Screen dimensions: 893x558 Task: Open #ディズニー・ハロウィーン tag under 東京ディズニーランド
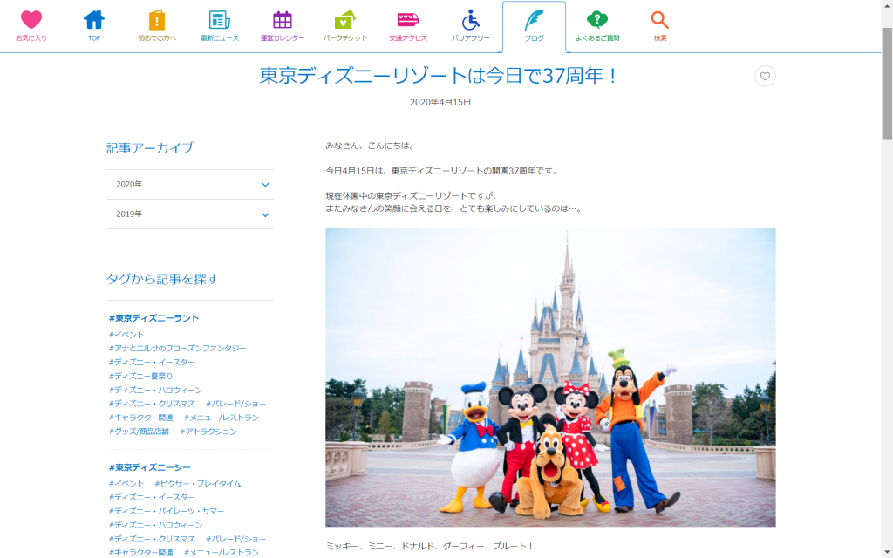tap(155, 390)
